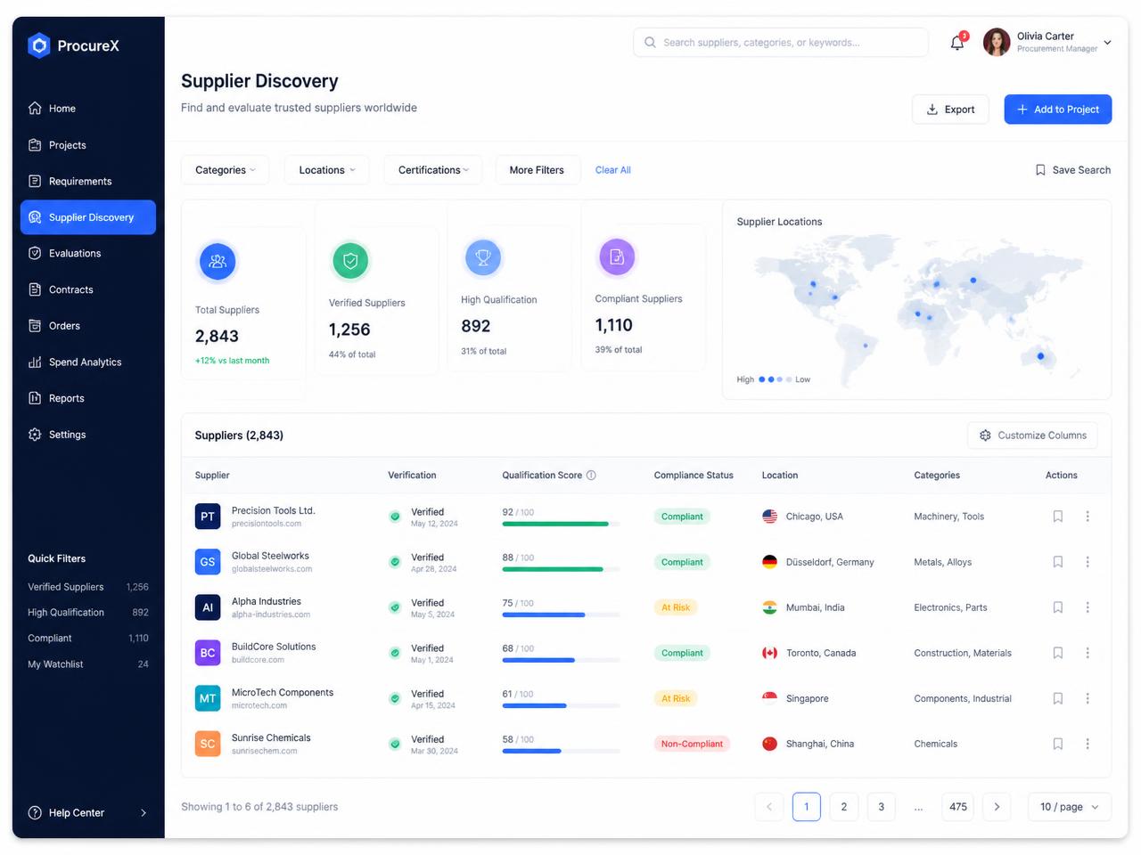Click the Compliant Suppliers document icon

[617, 256]
